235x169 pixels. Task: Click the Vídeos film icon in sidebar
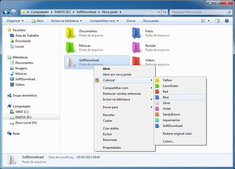point(12,84)
